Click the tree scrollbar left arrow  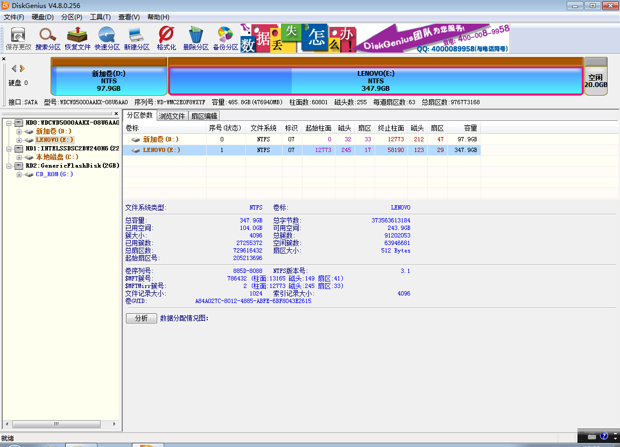[x=6, y=424]
